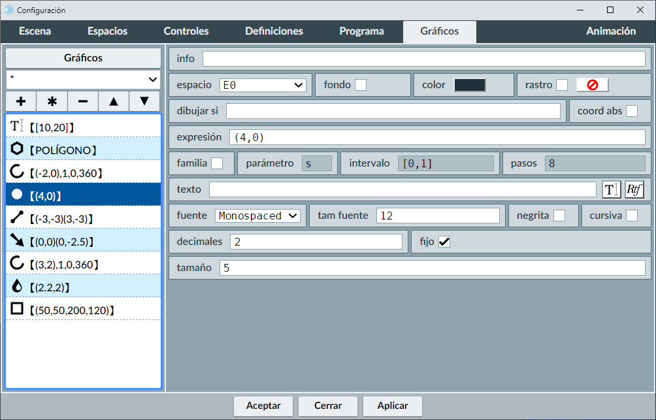Expand the Monospaced fuente dropdown

(257, 216)
